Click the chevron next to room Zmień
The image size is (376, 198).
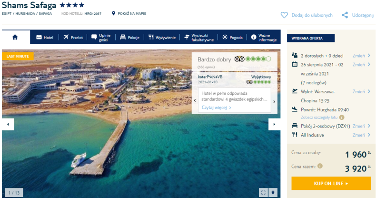click(369, 126)
